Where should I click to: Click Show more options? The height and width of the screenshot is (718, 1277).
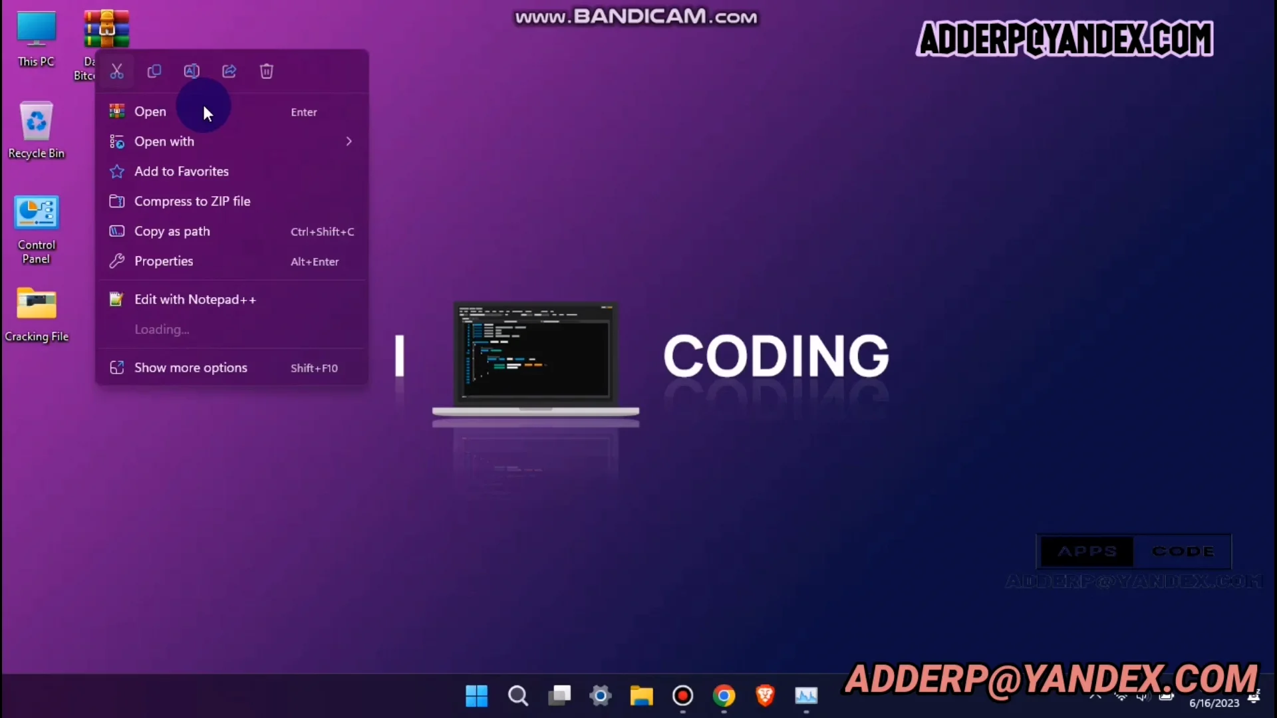(x=191, y=368)
